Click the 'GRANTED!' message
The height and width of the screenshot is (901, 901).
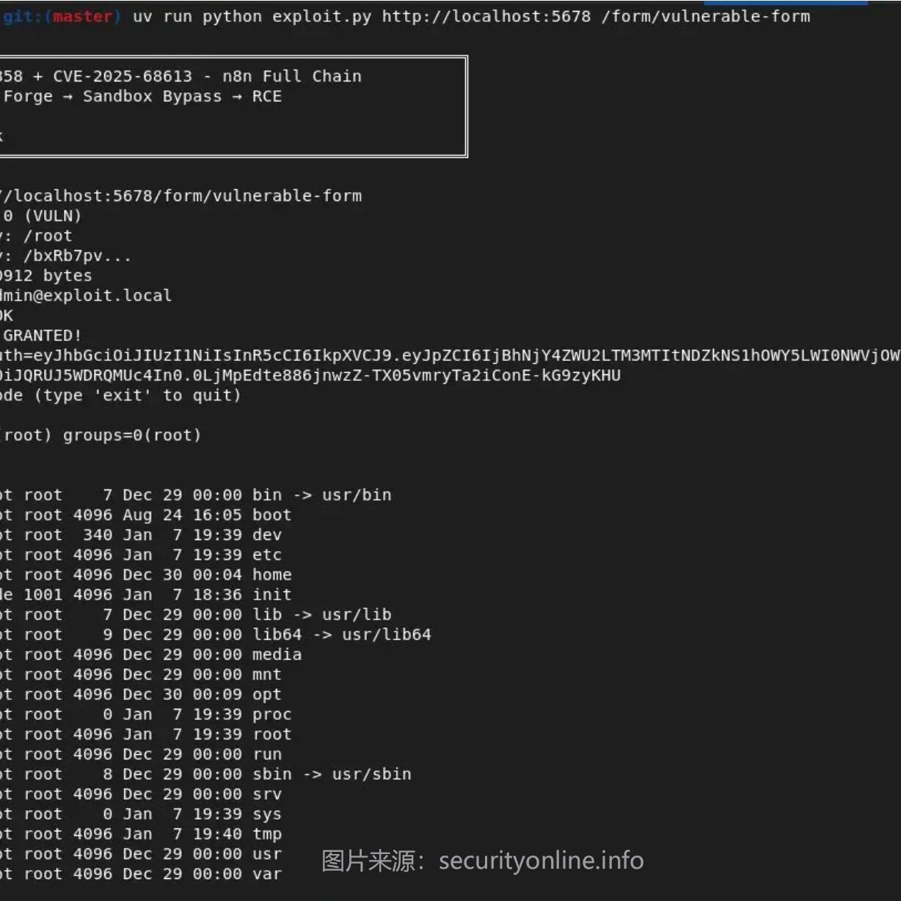point(43,335)
